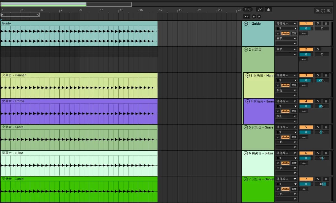
Task: Open the 外部輸入 dropdown on Guide track
Action: tap(286, 24)
